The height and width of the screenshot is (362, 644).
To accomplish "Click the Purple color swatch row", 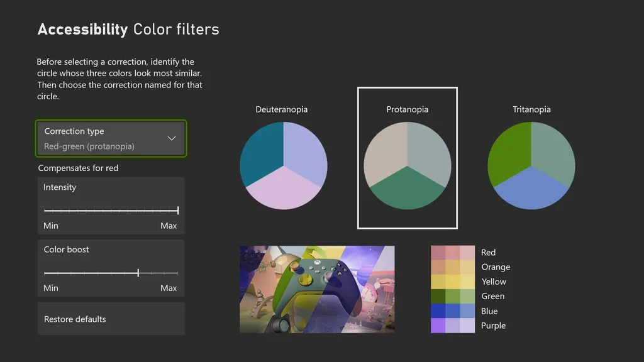I will coord(453,326).
